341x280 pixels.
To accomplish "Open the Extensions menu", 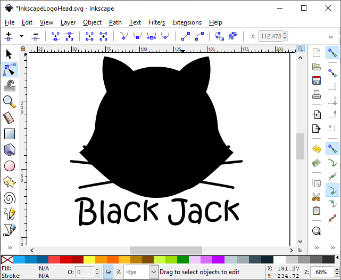I will coord(187,22).
